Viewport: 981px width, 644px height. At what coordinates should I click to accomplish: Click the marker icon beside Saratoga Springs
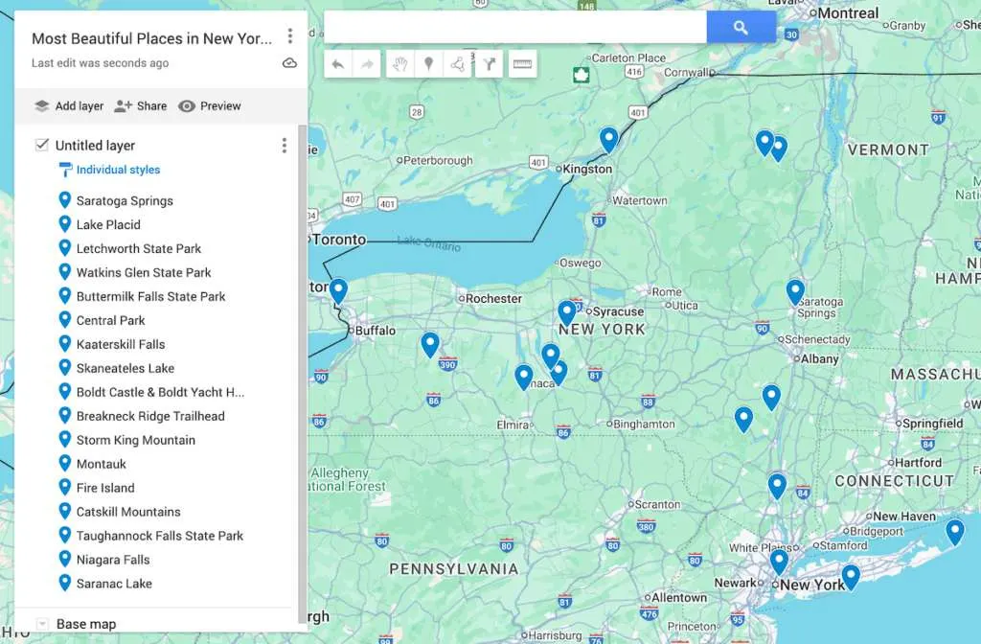tap(64, 200)
